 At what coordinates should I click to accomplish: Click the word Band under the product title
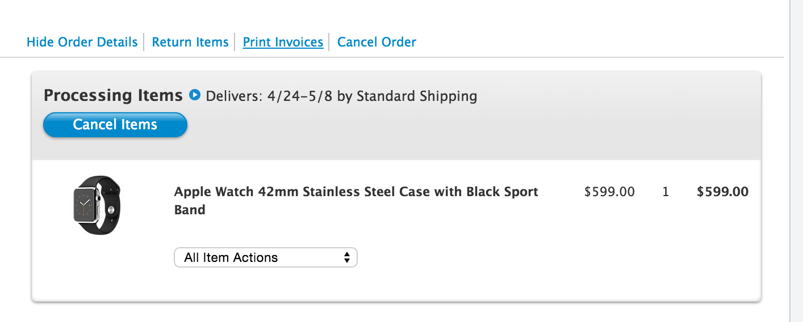pos(190,210)
